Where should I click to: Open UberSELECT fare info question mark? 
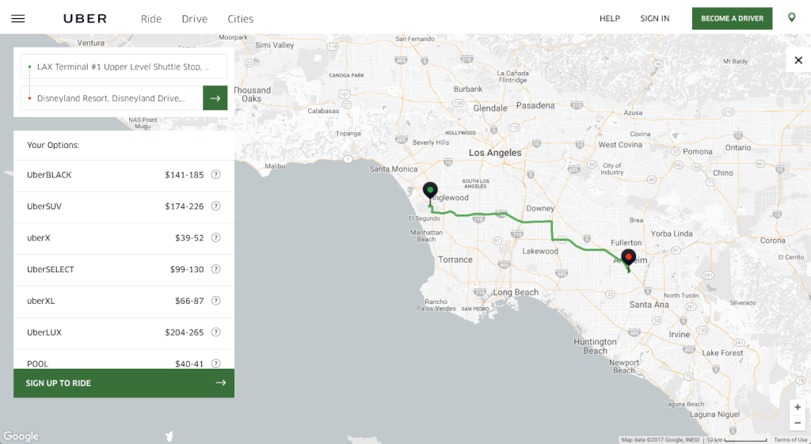[216, 269]
